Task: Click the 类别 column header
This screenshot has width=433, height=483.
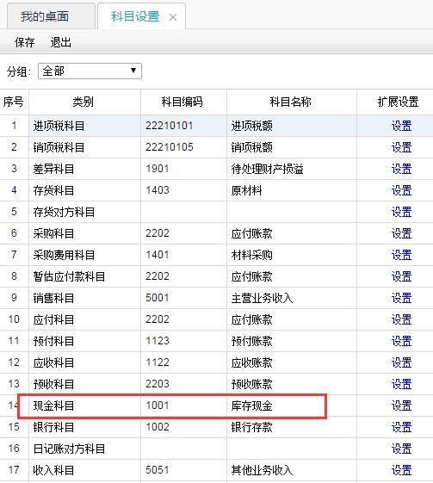Action: pyautogui.click(x=84, y=102)
